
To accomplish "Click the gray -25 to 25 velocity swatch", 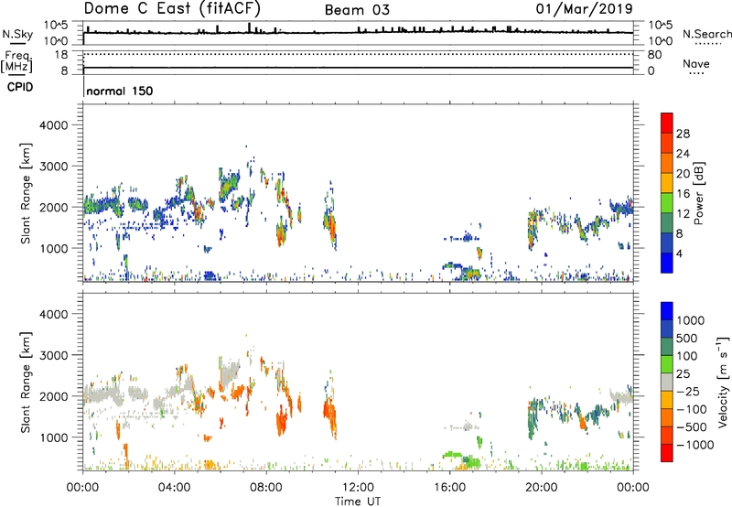I will tap(667, 382).
